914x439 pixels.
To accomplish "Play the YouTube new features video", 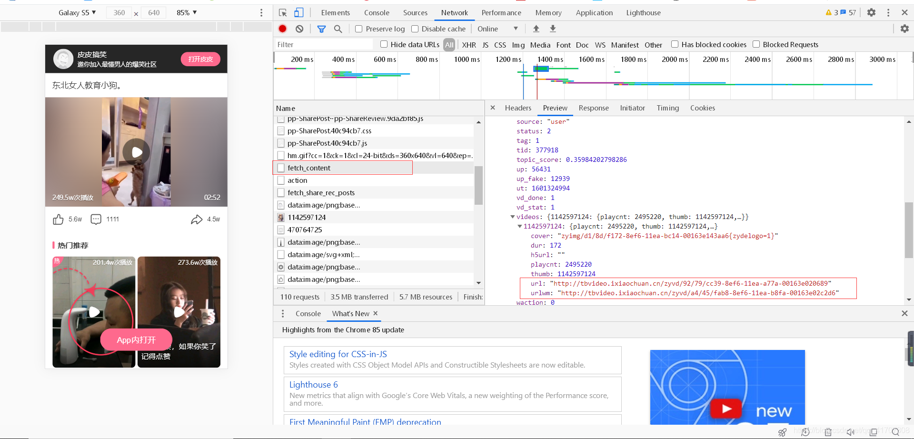I will [x=726, y=409].
